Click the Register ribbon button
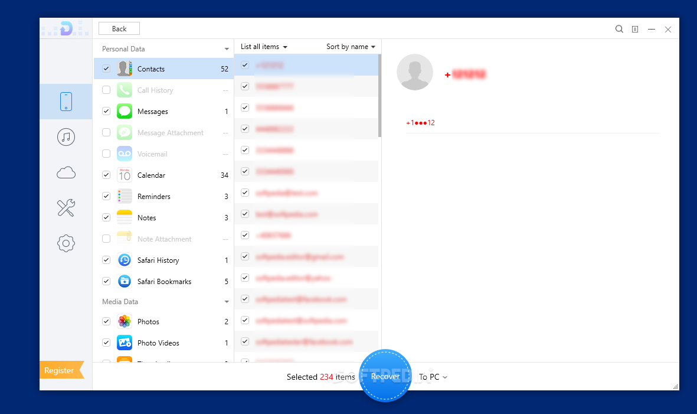The image size is (697, 414). [x=61, y=370]
